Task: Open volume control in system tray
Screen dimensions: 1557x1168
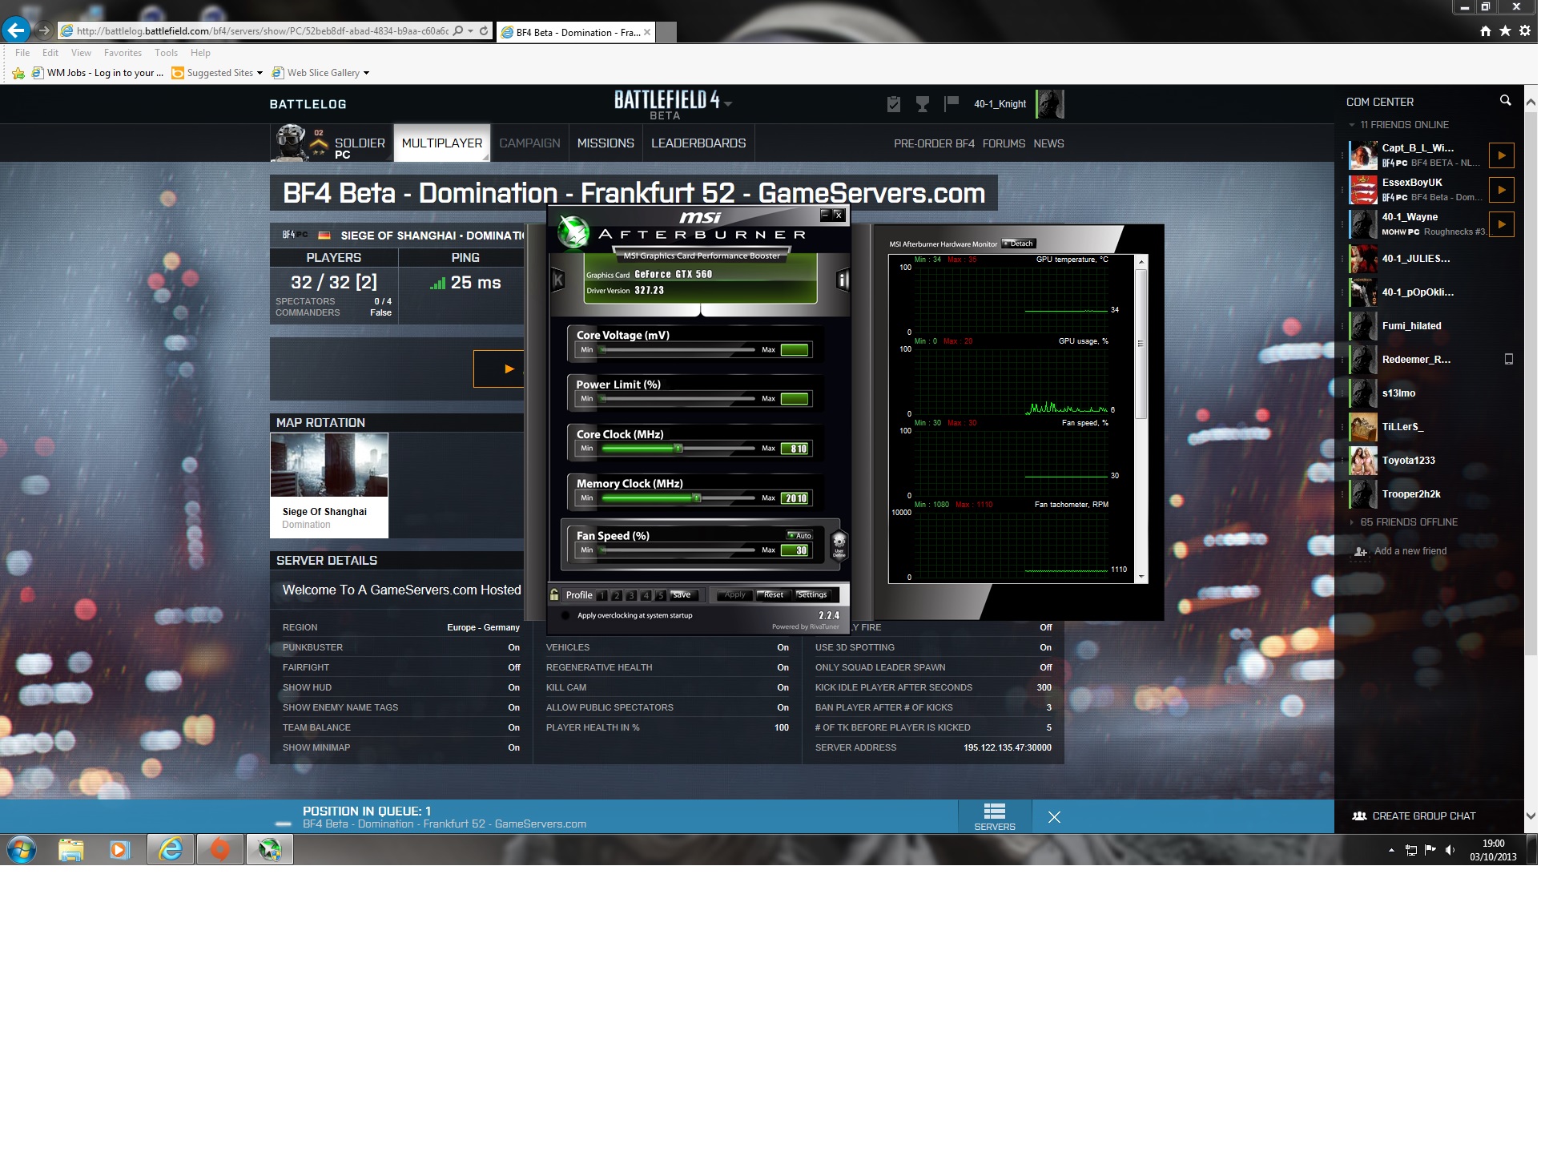Action: pos(1450,850)
